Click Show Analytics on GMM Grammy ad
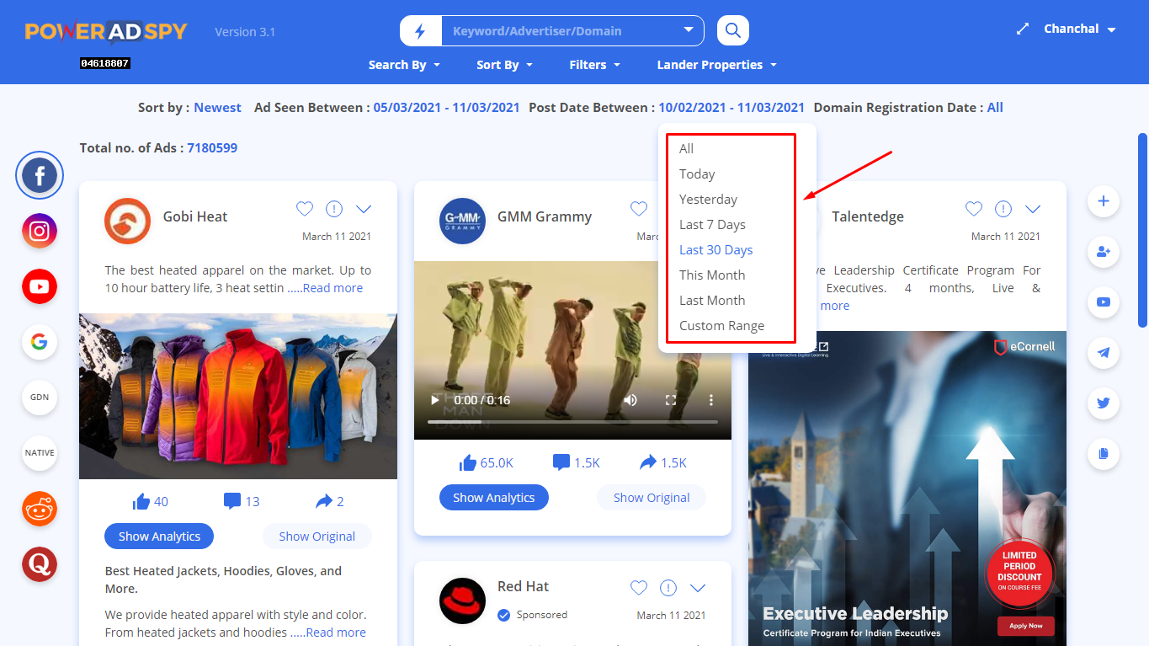Image resolution: width=1149 pixels, height=646 pixels. (x=494, y=498)
